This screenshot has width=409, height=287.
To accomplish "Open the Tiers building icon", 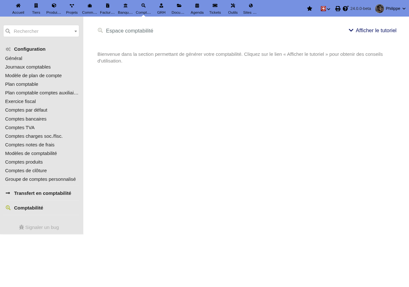I will pos(36,5).
